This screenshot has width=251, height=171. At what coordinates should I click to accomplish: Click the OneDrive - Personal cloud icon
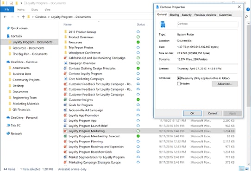(x=8, y=118)
